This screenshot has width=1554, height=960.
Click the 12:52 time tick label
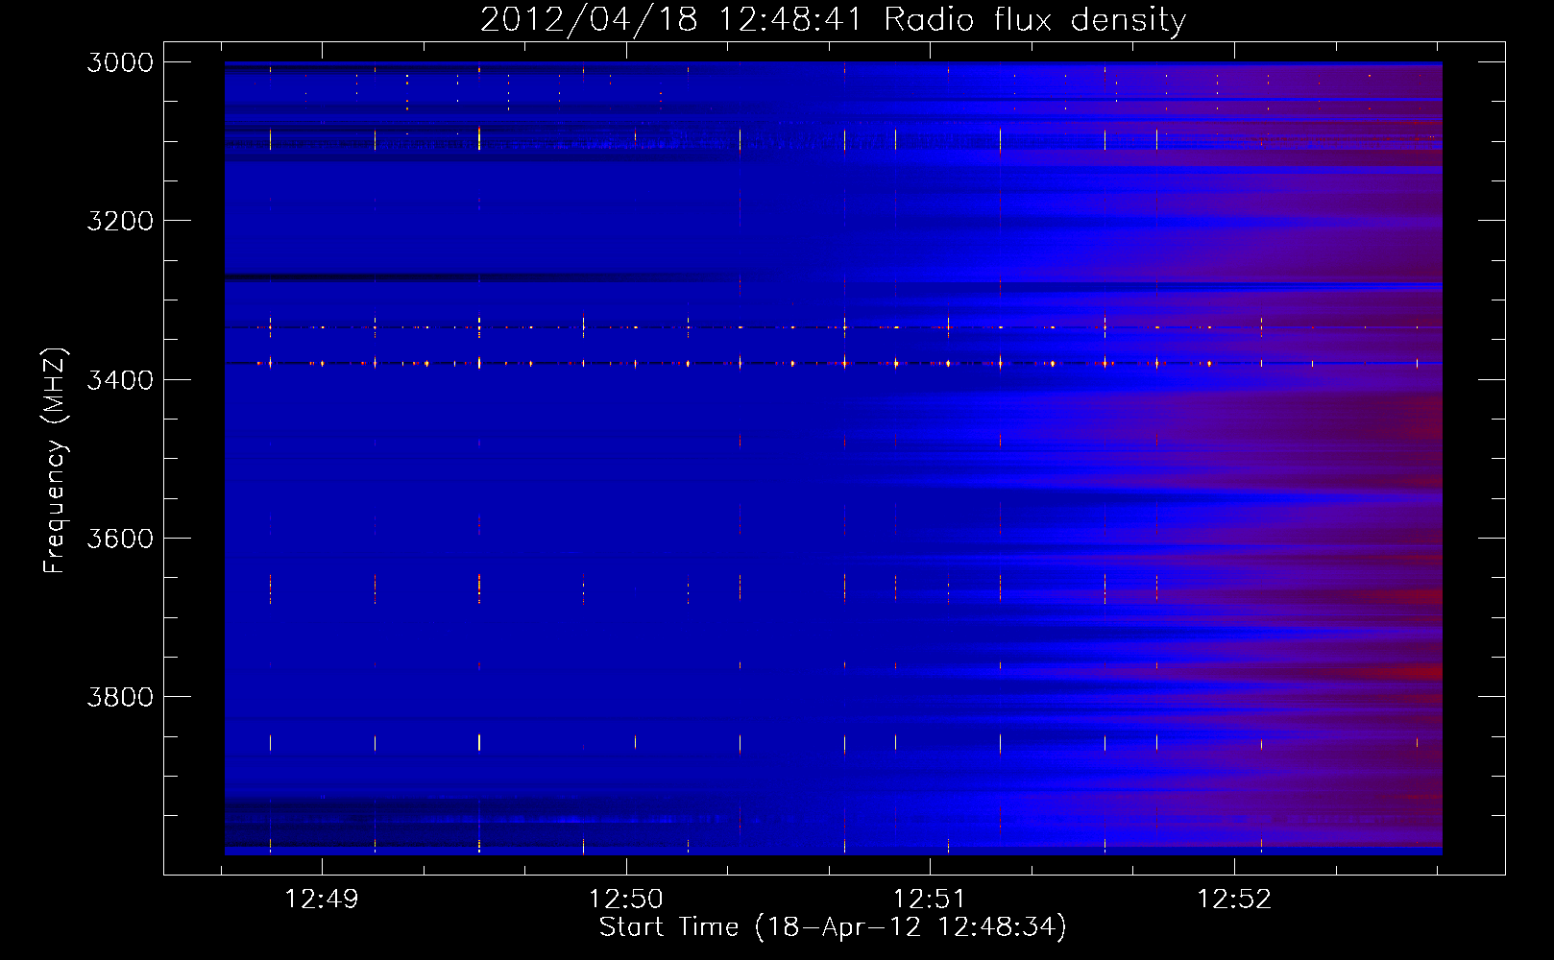pos(1234,900)
